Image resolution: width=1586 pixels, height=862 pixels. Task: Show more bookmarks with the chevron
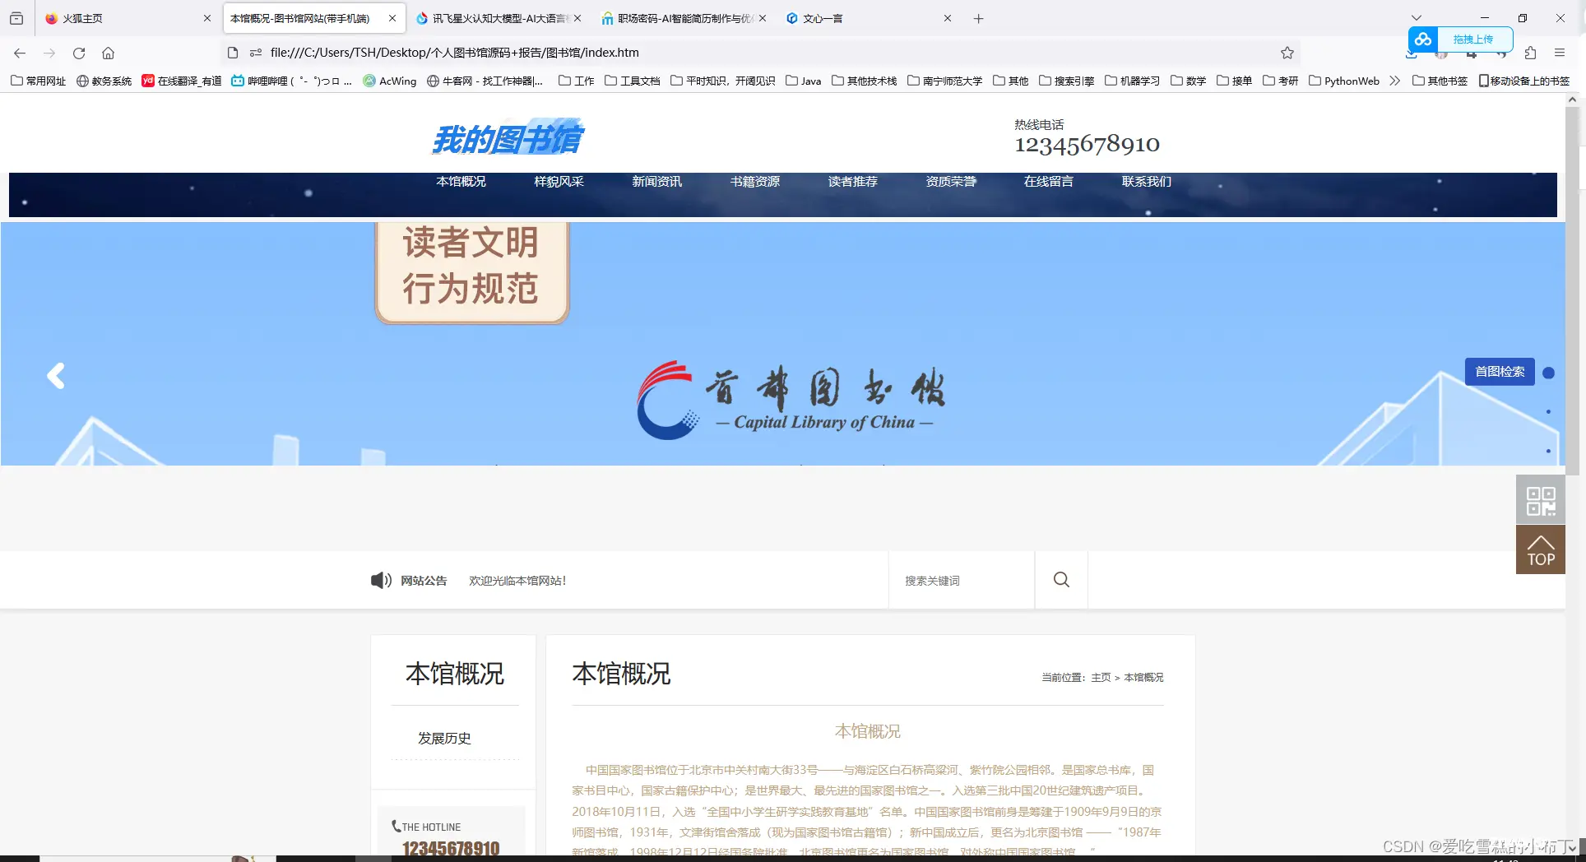coord(1394,81)
